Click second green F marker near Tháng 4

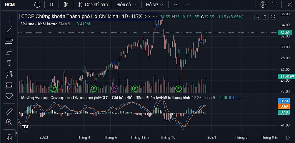(94, 88)
